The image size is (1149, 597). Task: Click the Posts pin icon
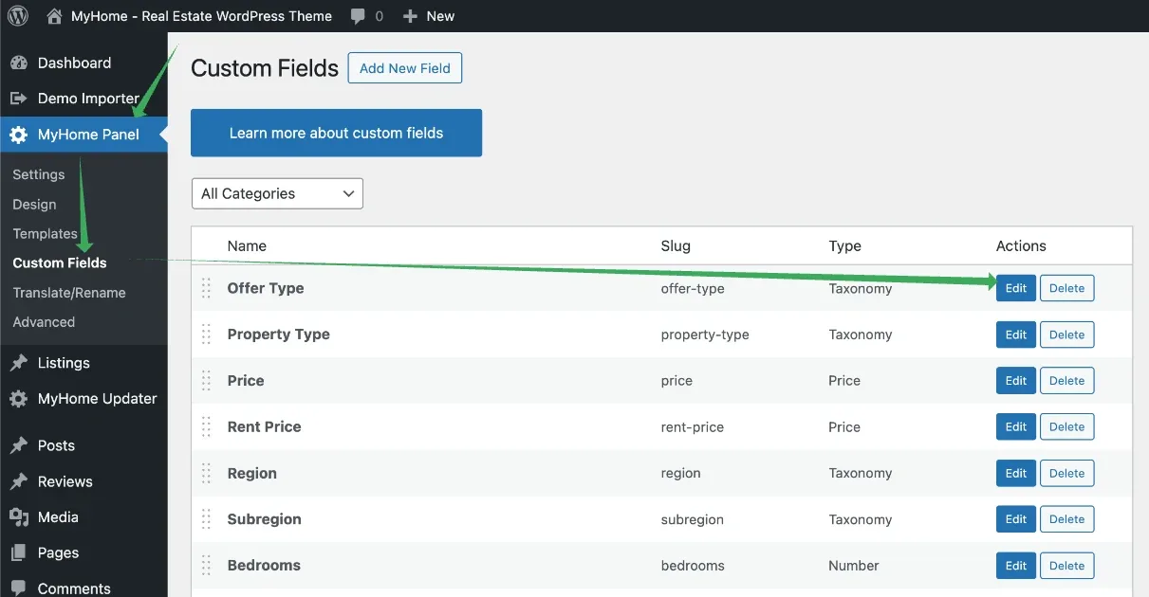18,445
